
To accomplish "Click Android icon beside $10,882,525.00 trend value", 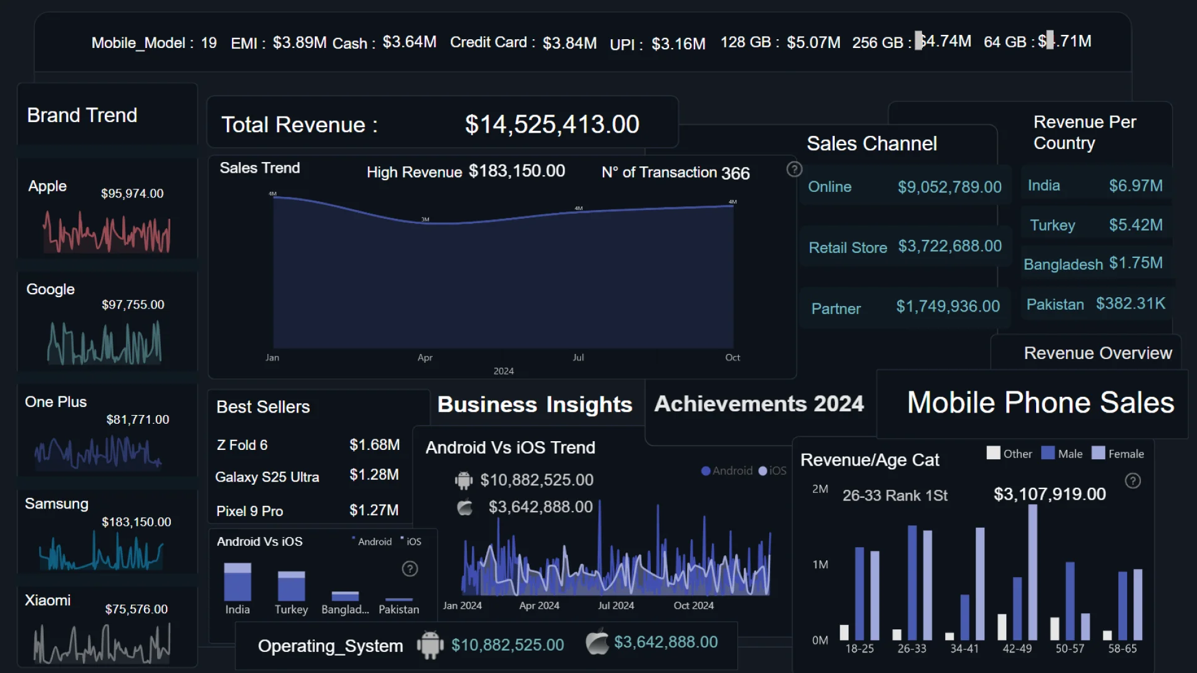I will tap(464, 480).
